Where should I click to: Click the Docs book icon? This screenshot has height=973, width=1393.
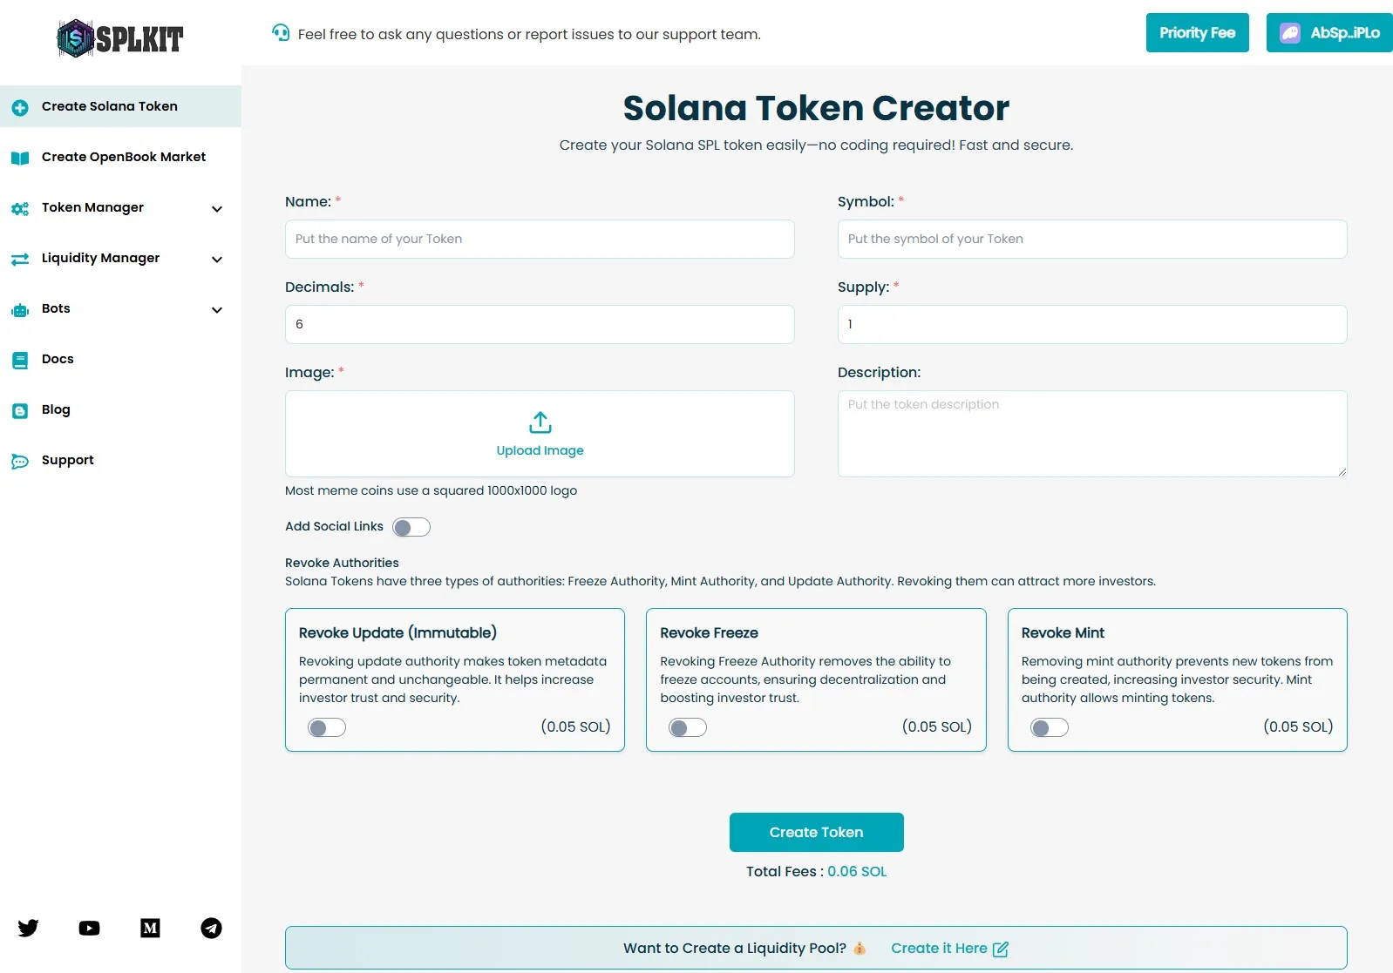tap(20, 360)
